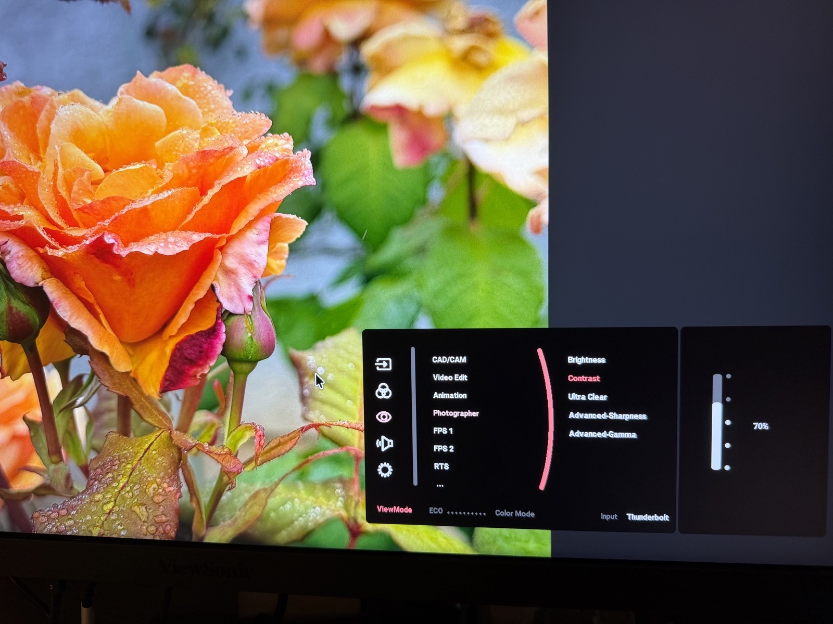Open Advanced-Sharpness setting
Image resolution: width=833 pixels, height=624 pixels.
(607, 415)
